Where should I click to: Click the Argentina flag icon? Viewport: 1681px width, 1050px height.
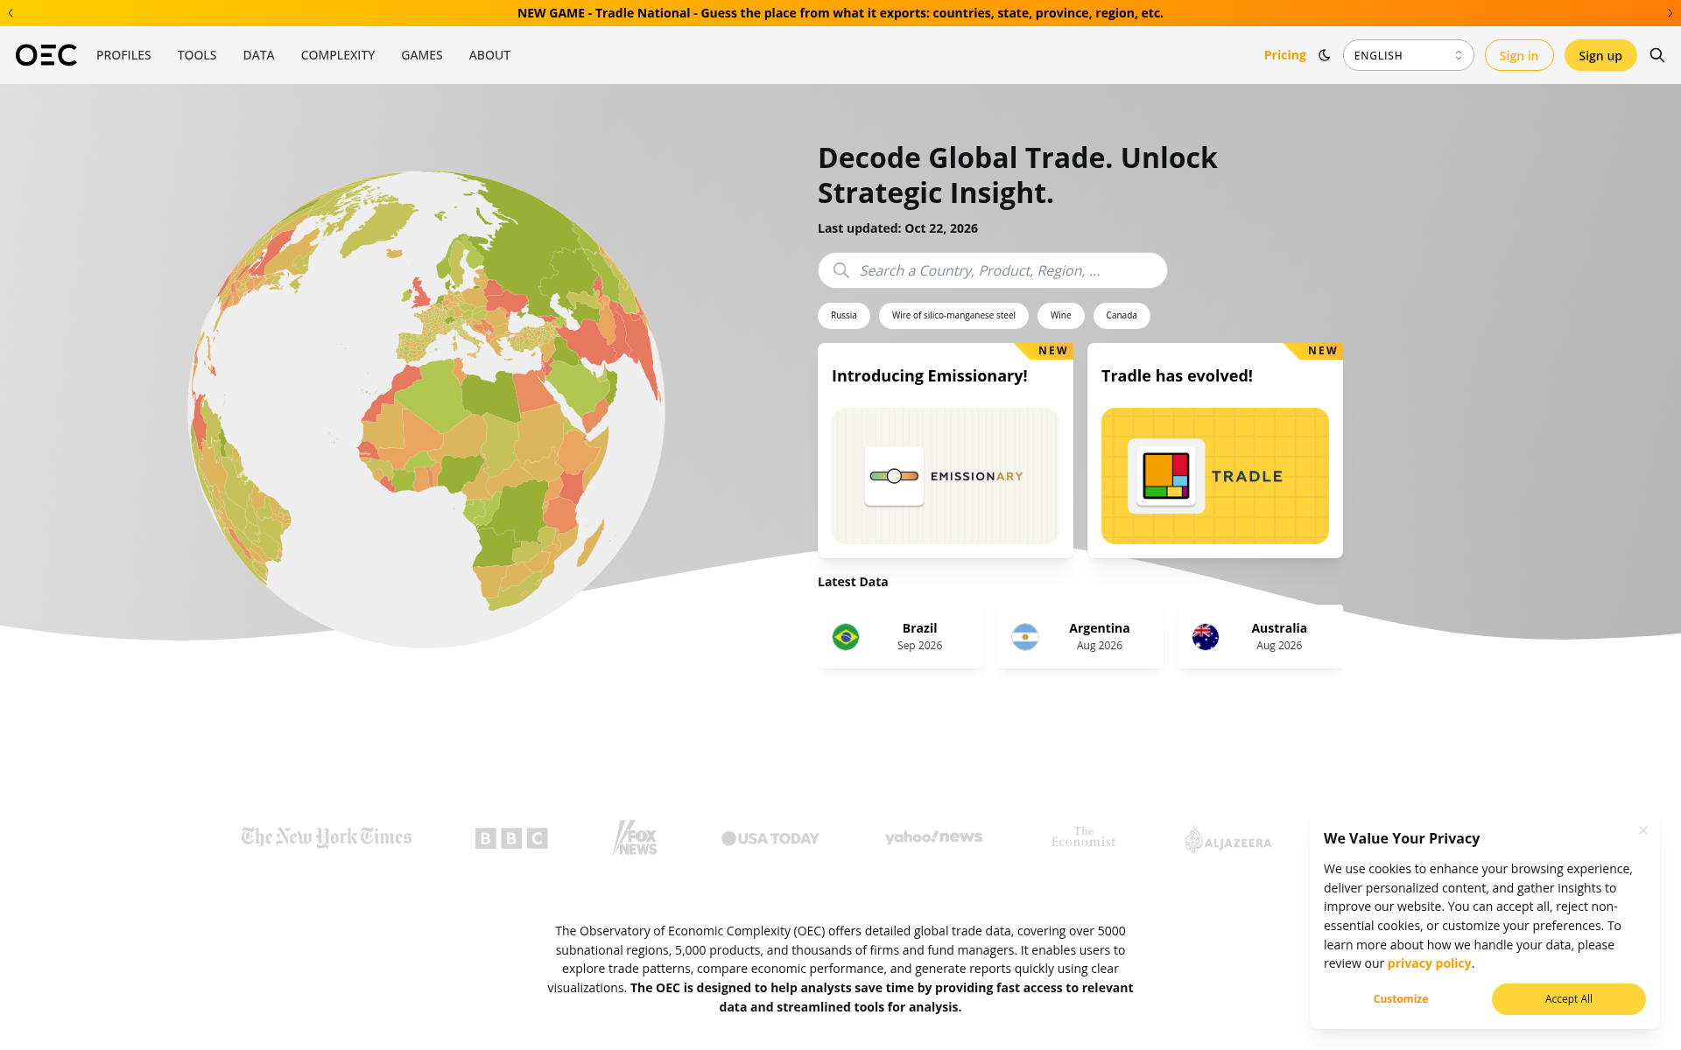coord(1025,637)
